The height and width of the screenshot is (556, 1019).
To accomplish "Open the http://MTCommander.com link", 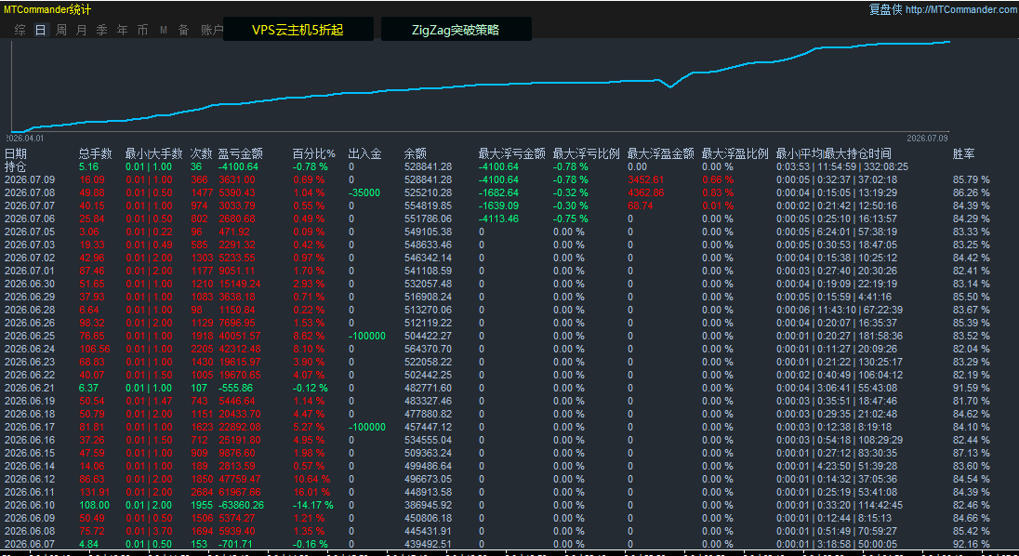I will click(x=961, y=9).
